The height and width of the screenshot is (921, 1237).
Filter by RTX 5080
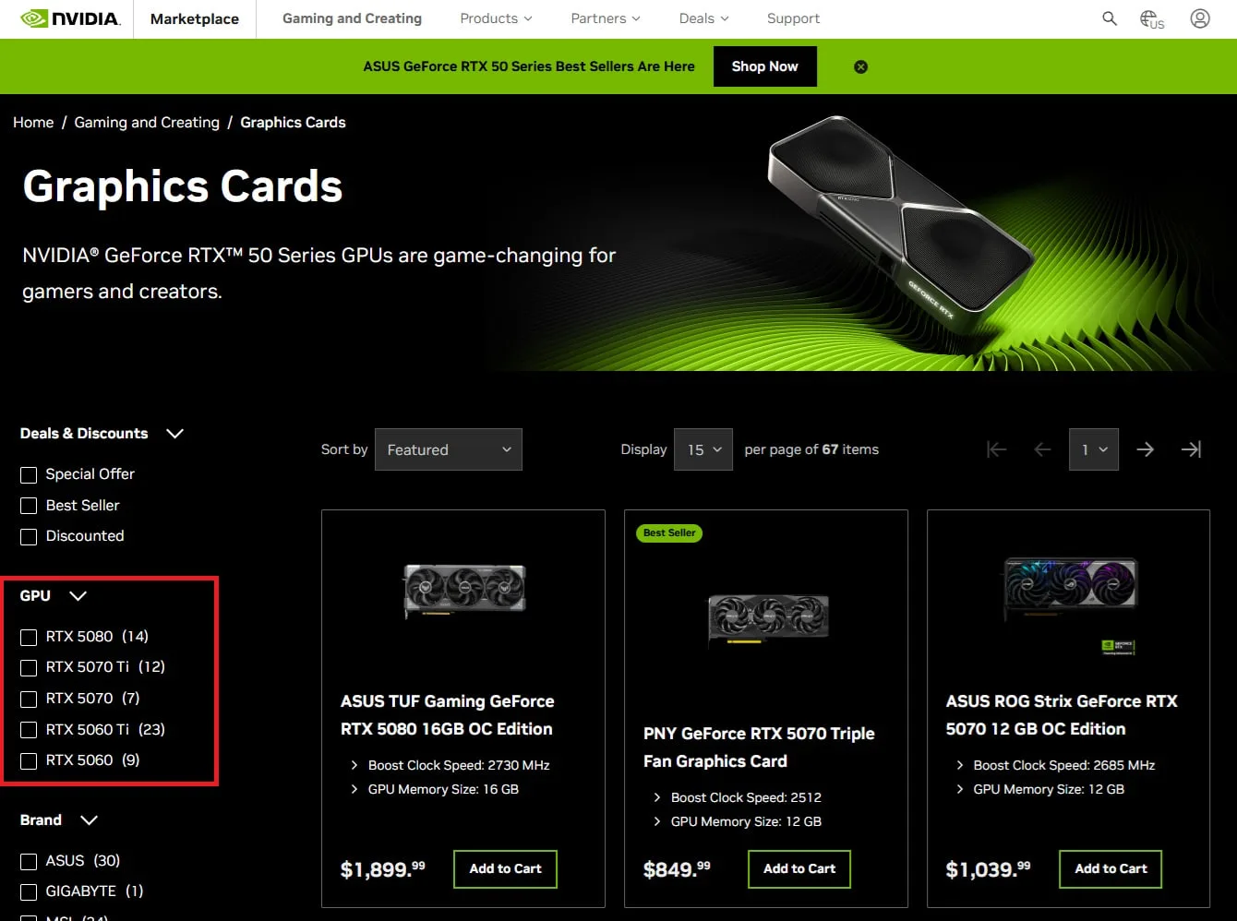[29, 637]
